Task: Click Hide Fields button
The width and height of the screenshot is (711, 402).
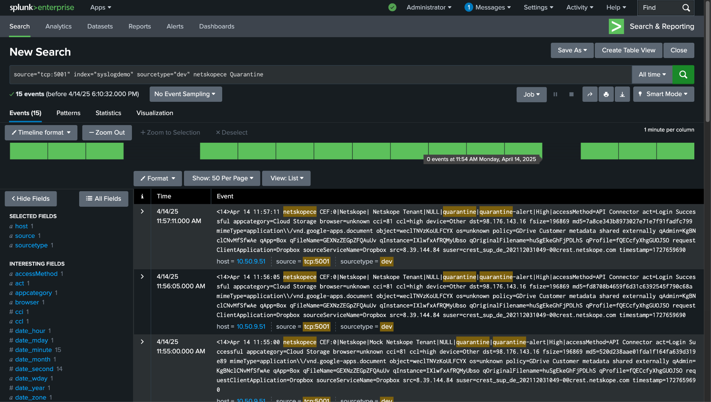Action: pos(31,199)
